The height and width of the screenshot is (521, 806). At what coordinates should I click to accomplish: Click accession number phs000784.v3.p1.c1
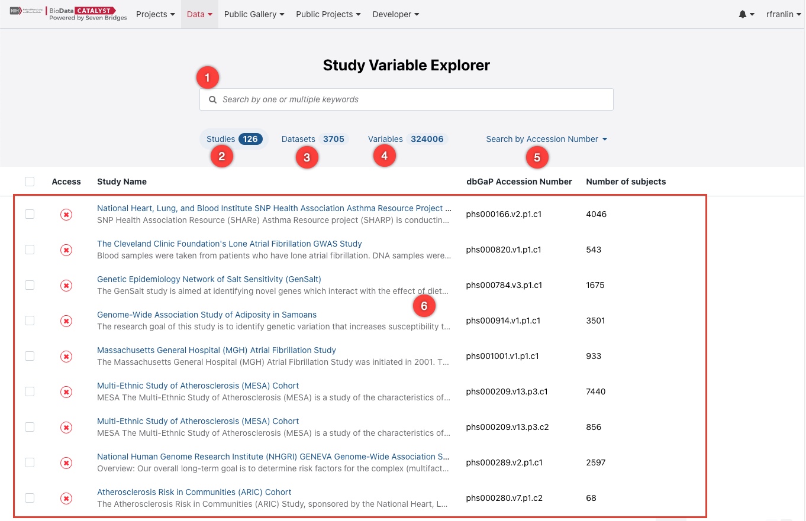504,285
